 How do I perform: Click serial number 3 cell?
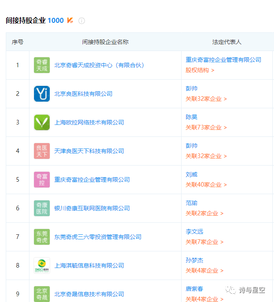17,122
